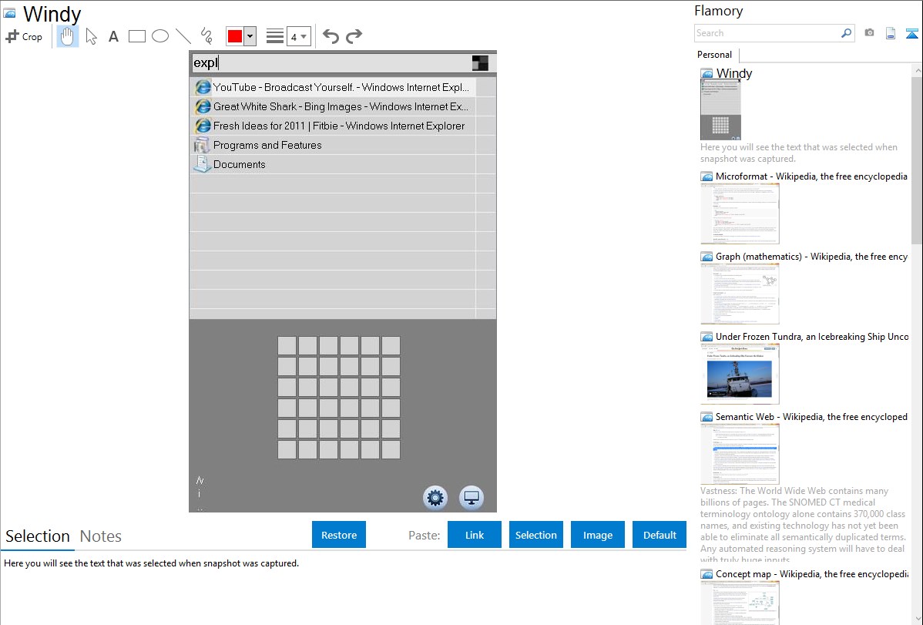923x625 pixels.
Task: Open the Semantic Web snapshot thumbnail
Action: tap(740, 454)
